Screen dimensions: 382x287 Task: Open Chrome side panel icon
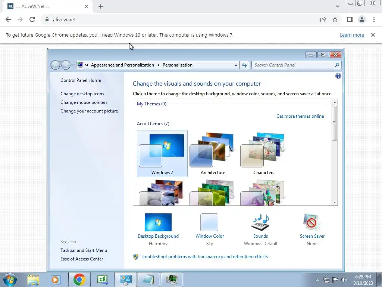point(350,19)
